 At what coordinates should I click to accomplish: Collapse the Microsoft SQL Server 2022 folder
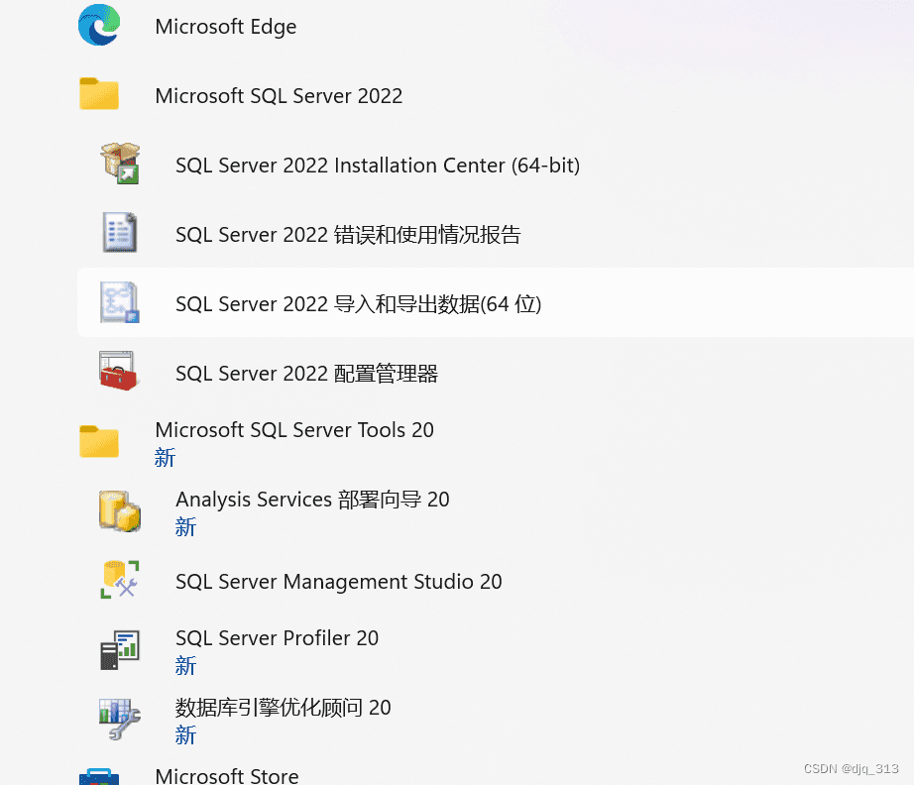[x=279, y=96]
